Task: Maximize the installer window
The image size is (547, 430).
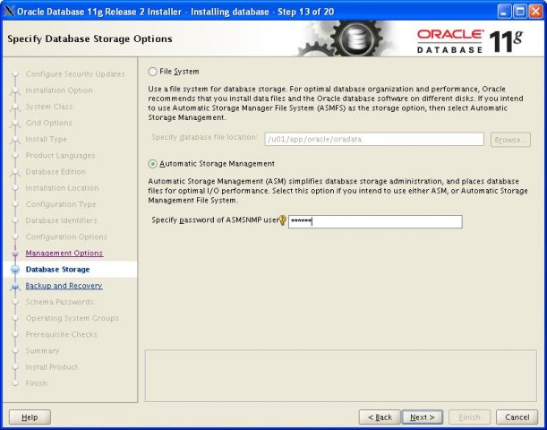Action: 520,12
